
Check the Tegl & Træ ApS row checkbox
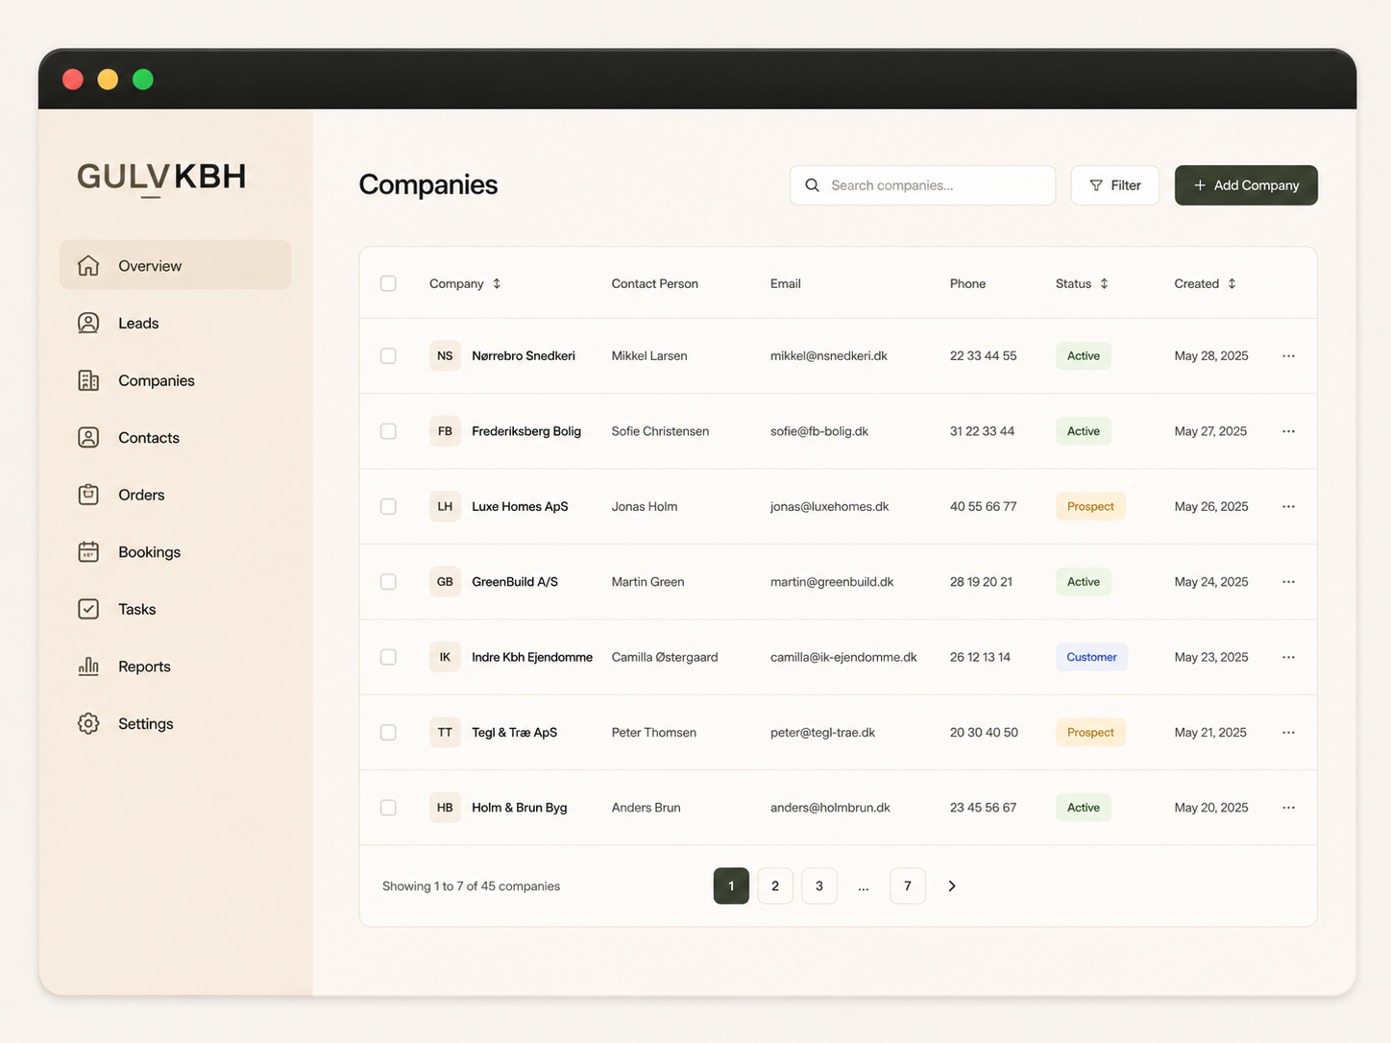(x=388, y=732)
